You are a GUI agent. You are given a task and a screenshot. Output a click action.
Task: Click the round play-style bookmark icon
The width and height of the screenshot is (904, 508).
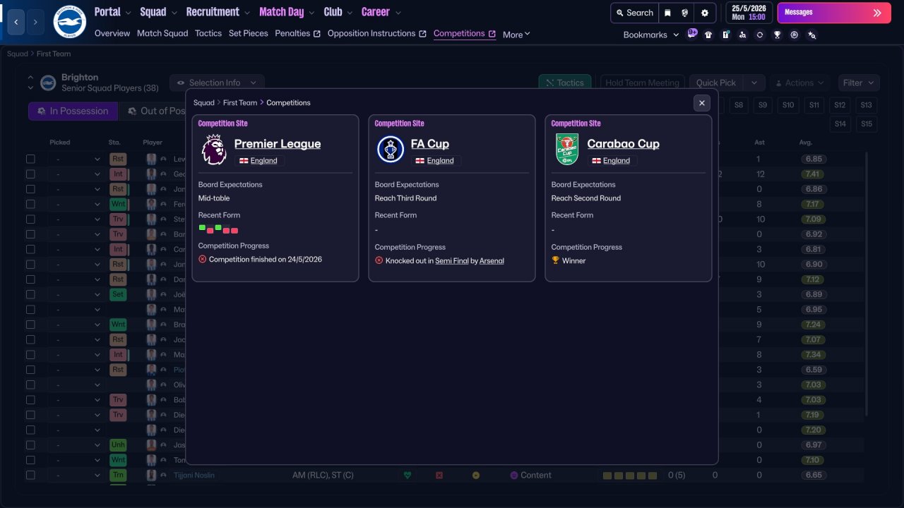(795, 35)
